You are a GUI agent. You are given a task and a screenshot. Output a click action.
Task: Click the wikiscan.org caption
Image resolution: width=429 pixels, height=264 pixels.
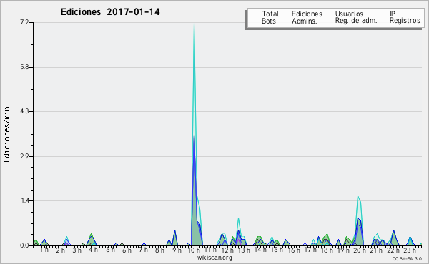click(x=214, y=258)
